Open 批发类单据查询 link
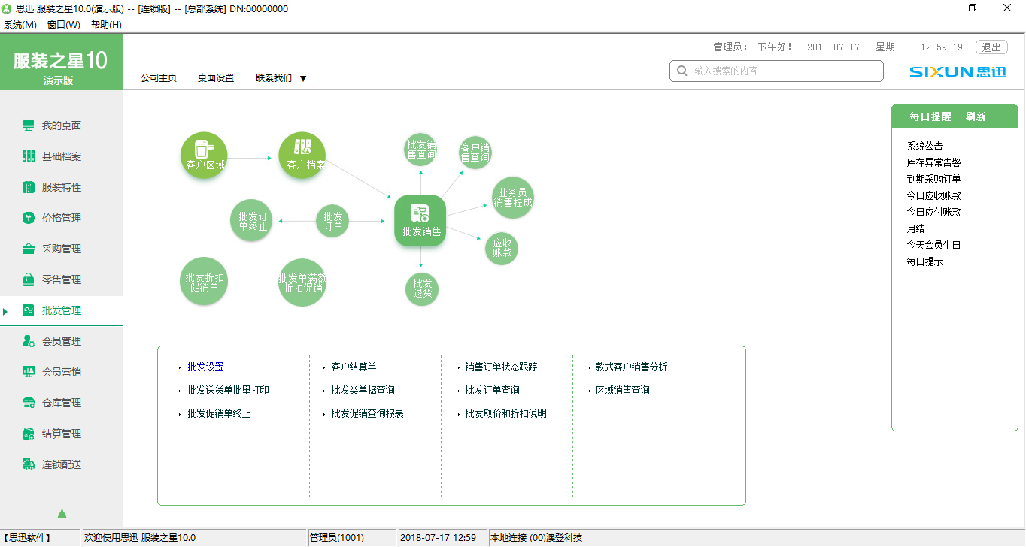The image size is (1026, 547). click(x=363, y=391)
